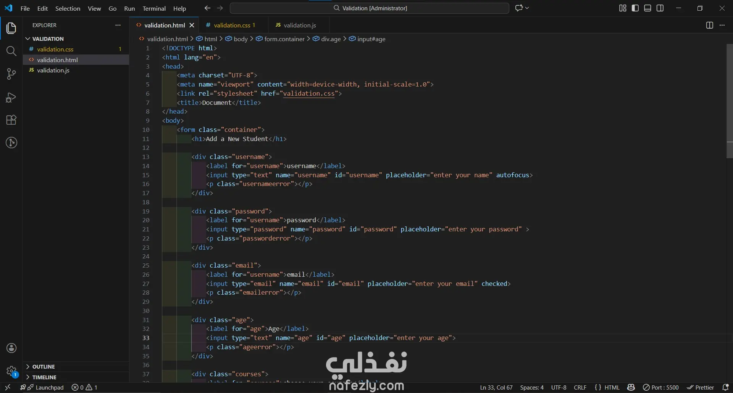
Task: Switch to the validation.css tab
Action: tap(234, 25)
